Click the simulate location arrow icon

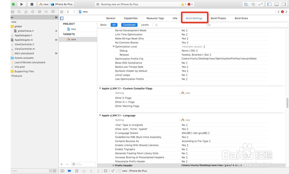(113, 171)
